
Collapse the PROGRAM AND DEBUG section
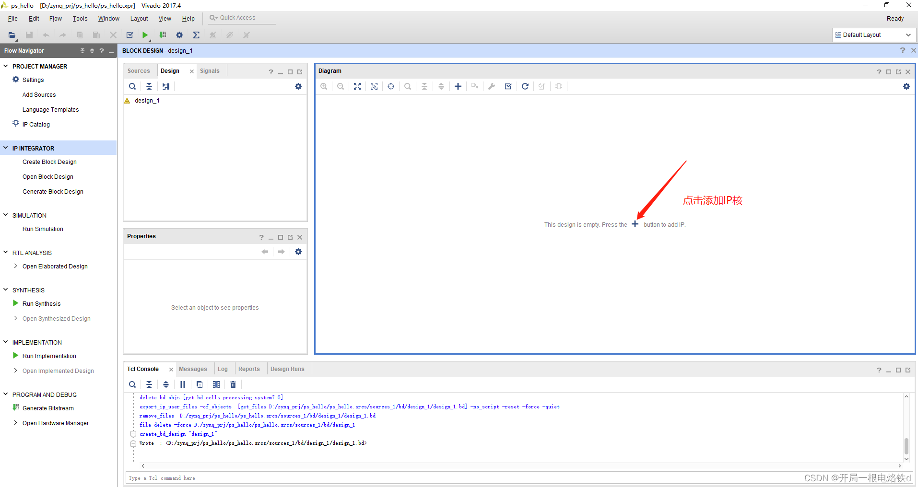click(x=6, y=394)
